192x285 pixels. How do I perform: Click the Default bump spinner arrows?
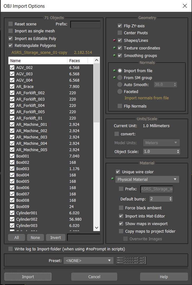[170, 199]
